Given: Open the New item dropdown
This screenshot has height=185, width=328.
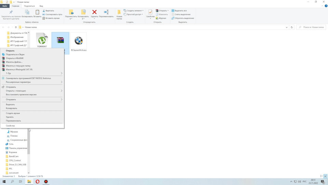Looking at the screenshot, I should [x=134, y=11].
